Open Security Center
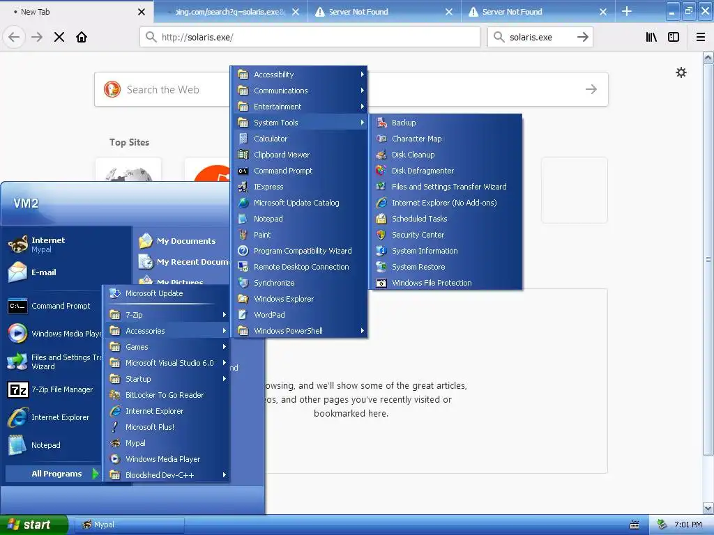This screenshot has width=714, height=535. [445, 235]
